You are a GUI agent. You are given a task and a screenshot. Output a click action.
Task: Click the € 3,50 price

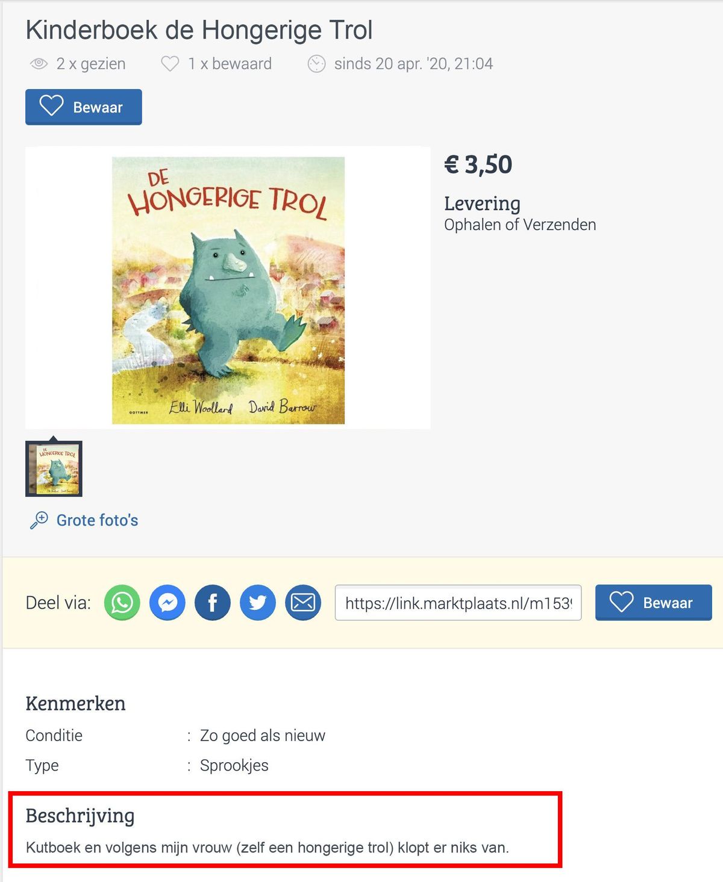coord(478,164)
